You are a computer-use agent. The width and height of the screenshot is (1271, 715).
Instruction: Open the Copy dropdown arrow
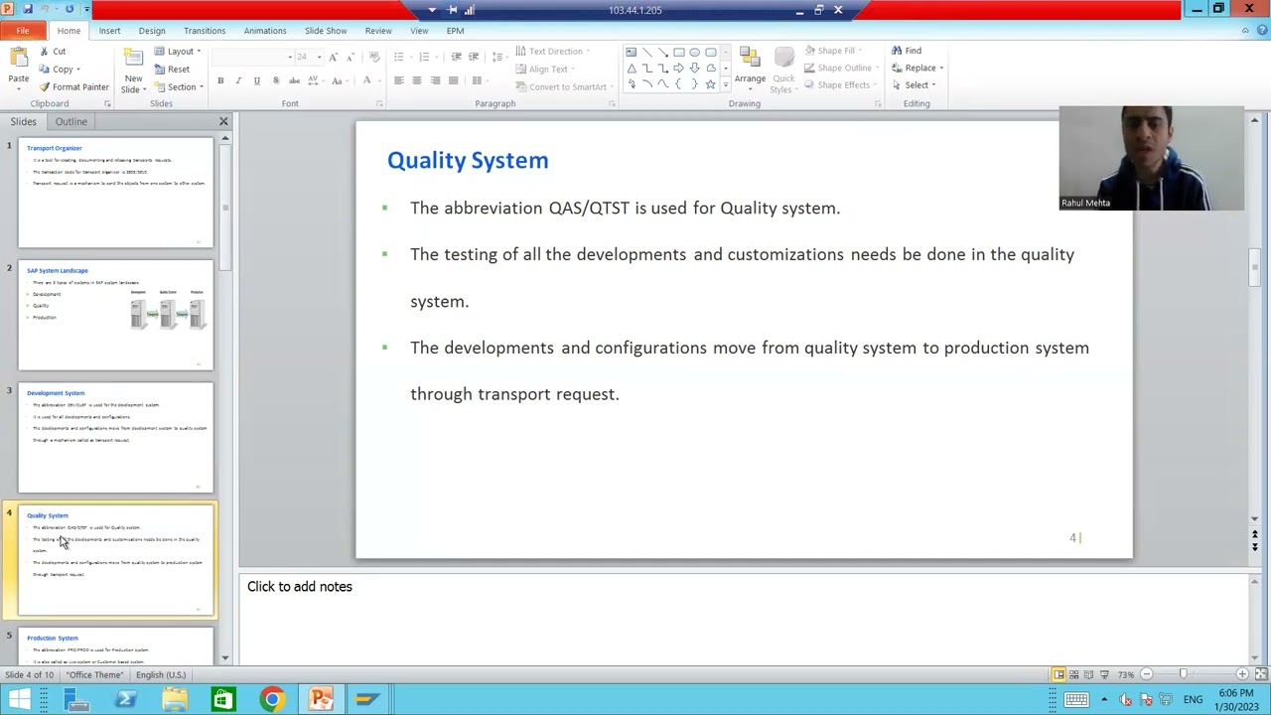pos(77,70)
